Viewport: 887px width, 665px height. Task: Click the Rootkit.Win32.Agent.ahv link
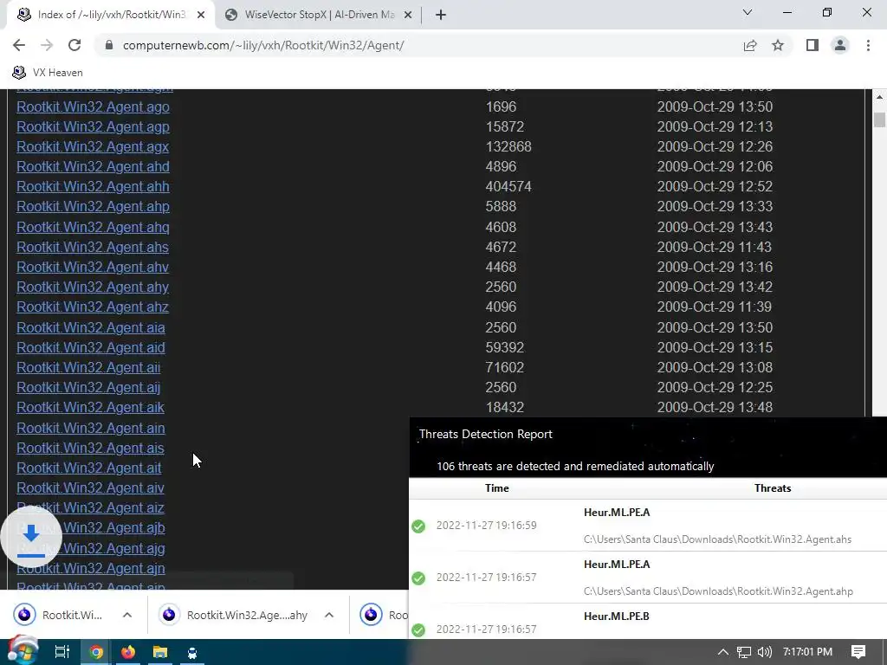tap(92, 267)
